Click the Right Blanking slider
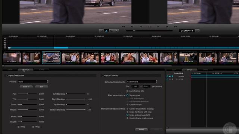 pos(76,99)
